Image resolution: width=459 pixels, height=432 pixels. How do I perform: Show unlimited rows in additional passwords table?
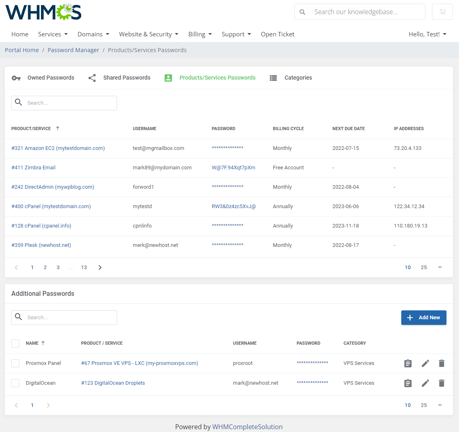[440, 405]
